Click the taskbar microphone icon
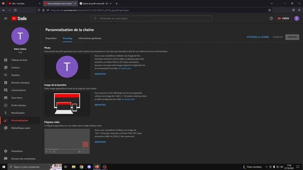303x170 pixels. pos(274,167)
